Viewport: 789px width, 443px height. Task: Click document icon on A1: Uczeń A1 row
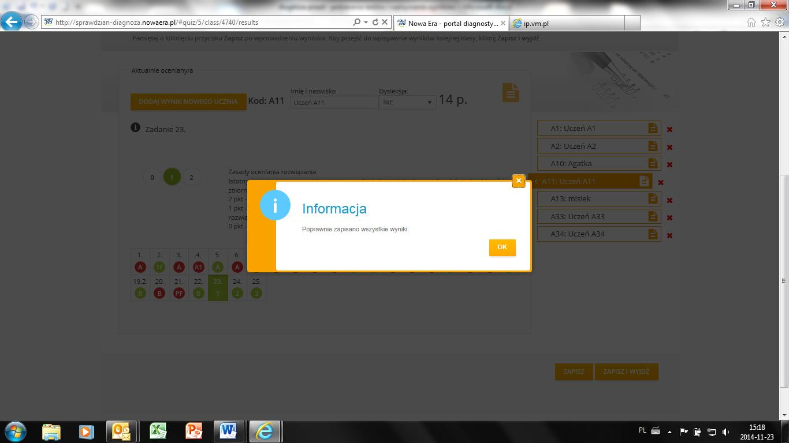click(x=653, y=128)
